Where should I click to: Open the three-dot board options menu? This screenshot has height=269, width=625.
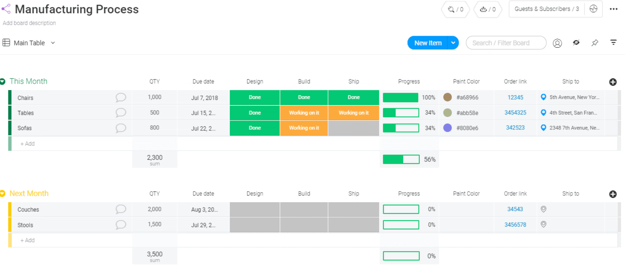613,9
